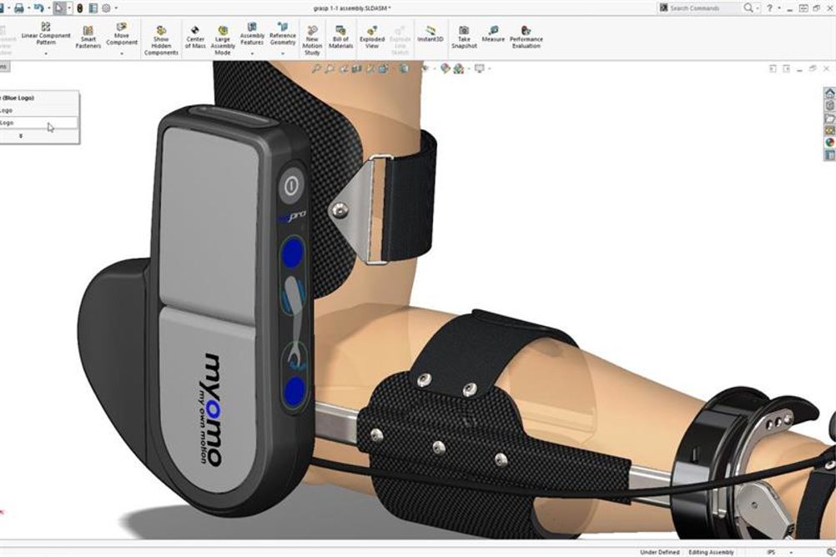This screenshot has width=836, height=557.
Task: Open the Options gear icon
Action: pos(106,8)
